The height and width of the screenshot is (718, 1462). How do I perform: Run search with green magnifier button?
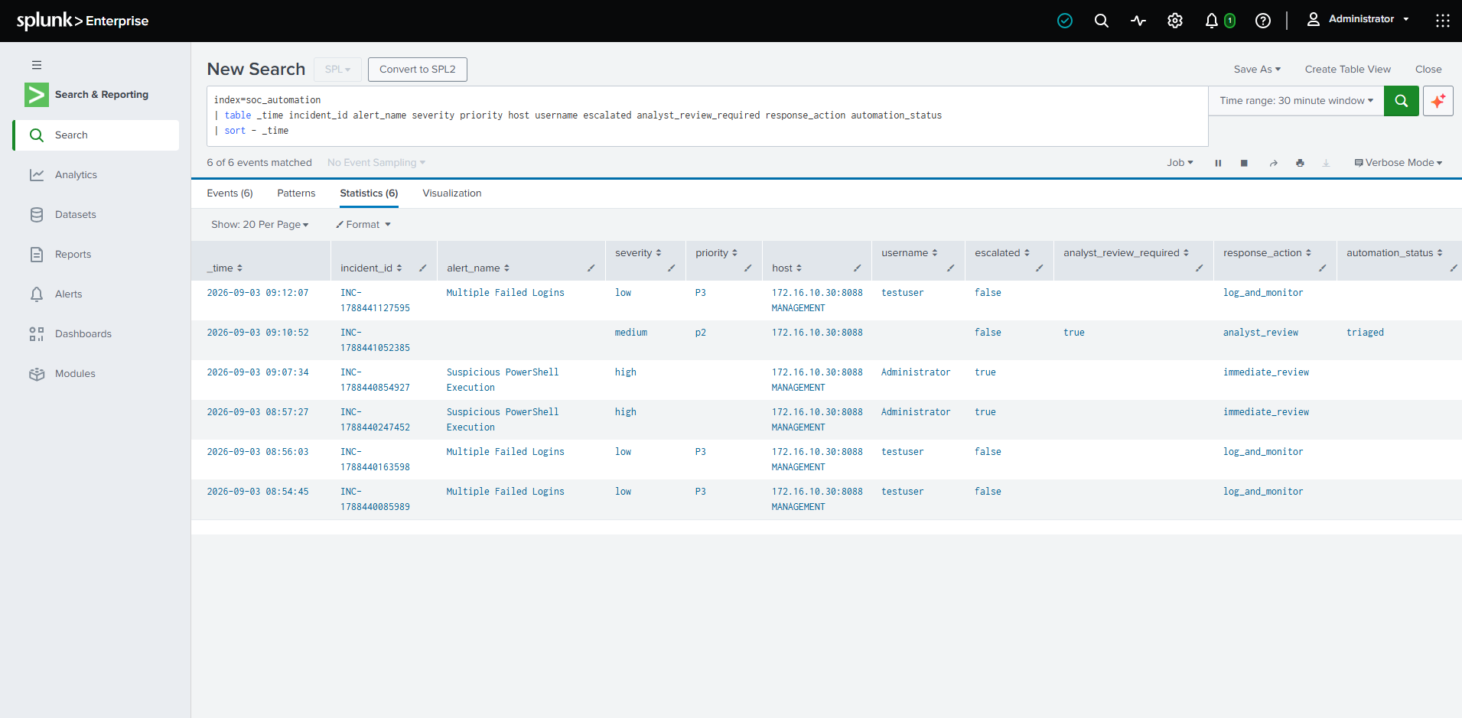pyautogui.click(x=1402, y=101)
